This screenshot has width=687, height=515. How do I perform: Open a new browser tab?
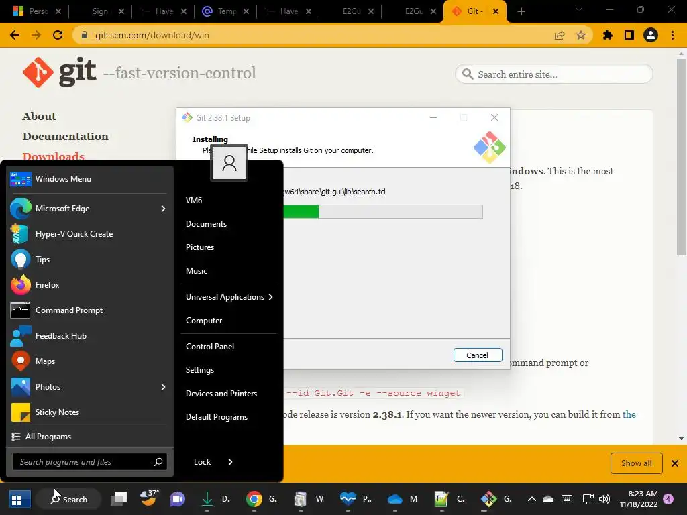(x=521, y=11)
